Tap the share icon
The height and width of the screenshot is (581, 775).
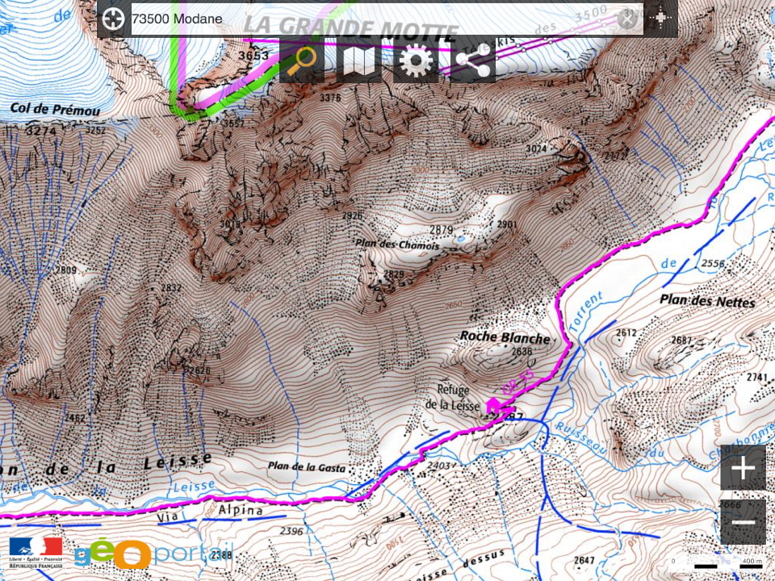[x=472, y=61]
